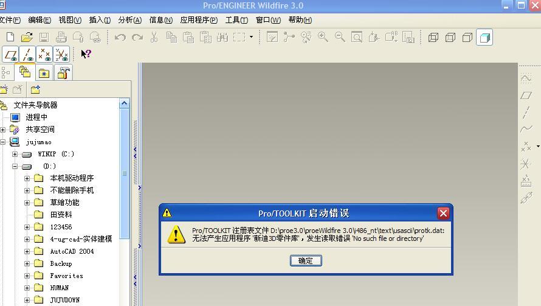The width and height of the screenshot is (541, 306).
Task: Click the Zoom In magnifier
Action: click(x=323, y=37)
